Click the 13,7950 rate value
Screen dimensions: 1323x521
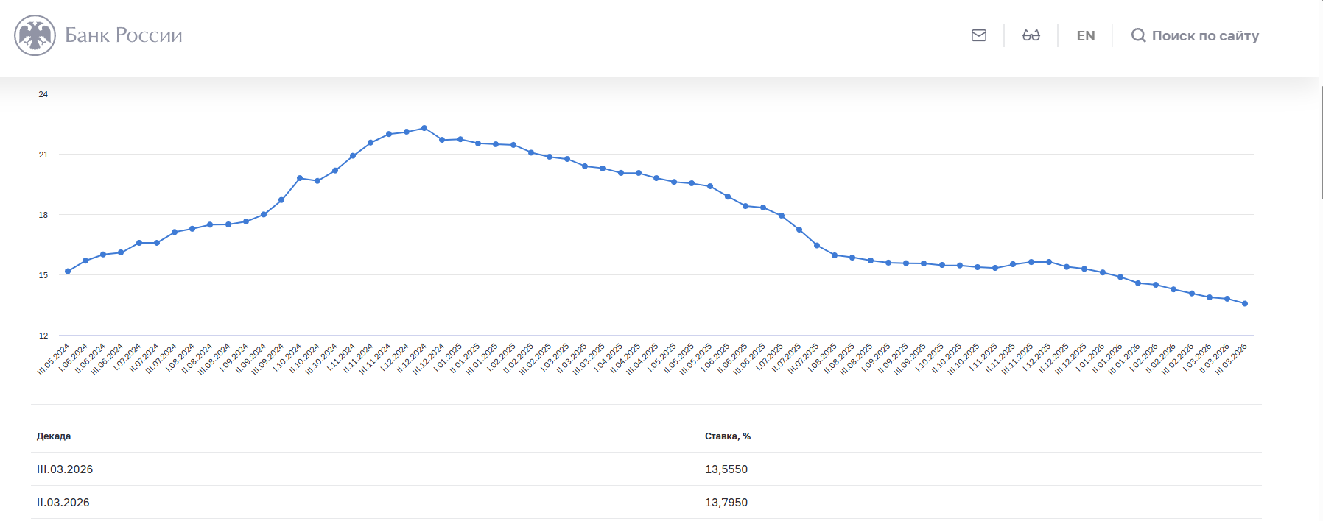click(x=726, y=503)
